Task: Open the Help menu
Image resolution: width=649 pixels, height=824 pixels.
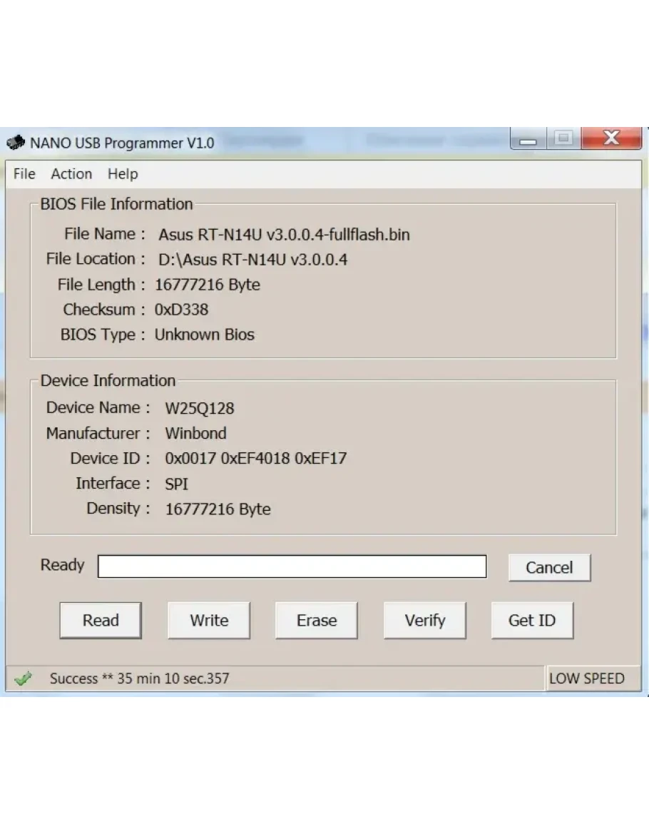Action: pyautogui.click(x=123, y=174)
